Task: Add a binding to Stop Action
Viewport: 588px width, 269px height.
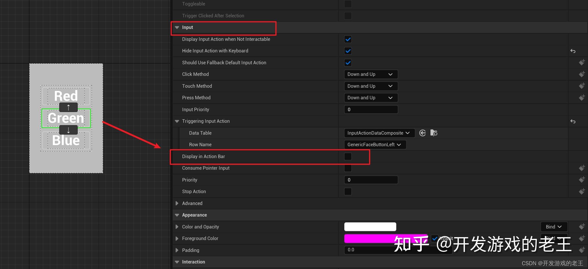Action: click(582, 191)
